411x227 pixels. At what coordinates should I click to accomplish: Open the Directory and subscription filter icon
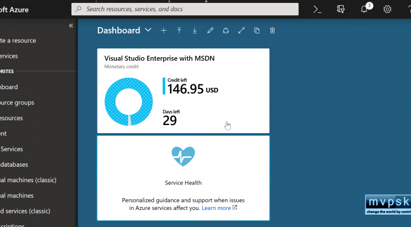pyautogui.click(x=341, y=9)
